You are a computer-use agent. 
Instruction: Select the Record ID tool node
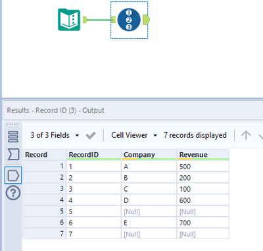pos(129,20)
